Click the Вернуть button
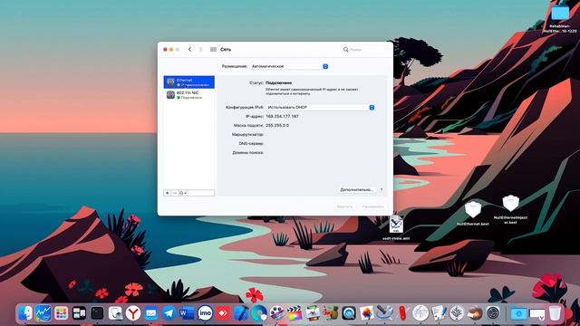This screenshot has height=326, width=580. [344, 206]
